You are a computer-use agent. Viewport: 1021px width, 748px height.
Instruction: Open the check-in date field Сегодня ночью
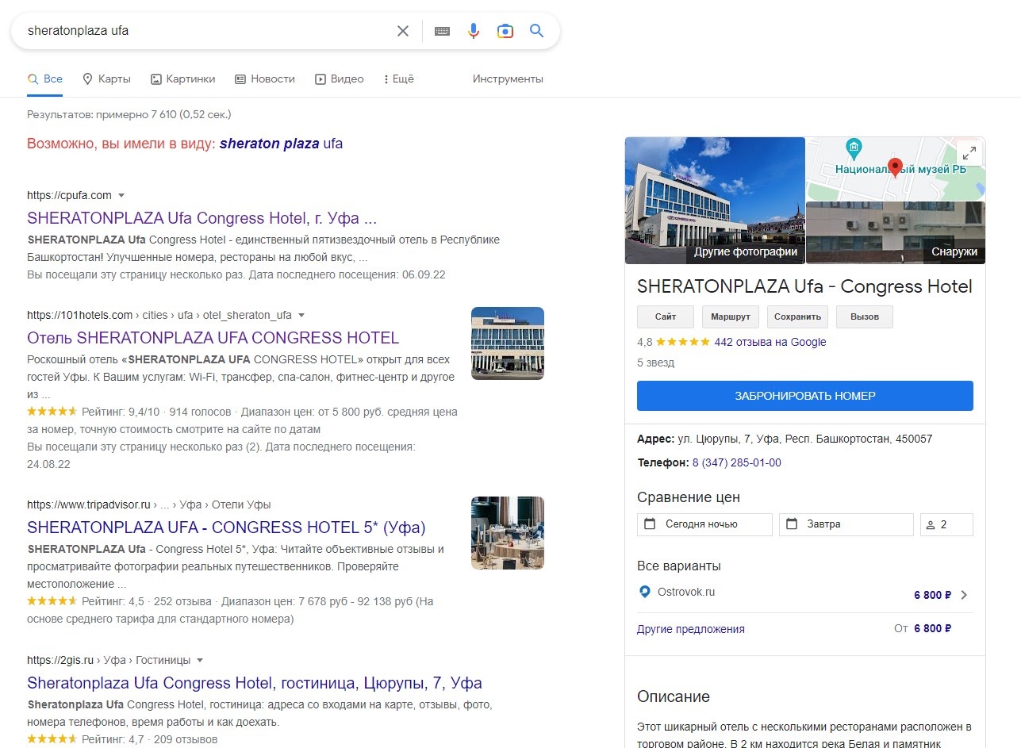click(704, 524)
